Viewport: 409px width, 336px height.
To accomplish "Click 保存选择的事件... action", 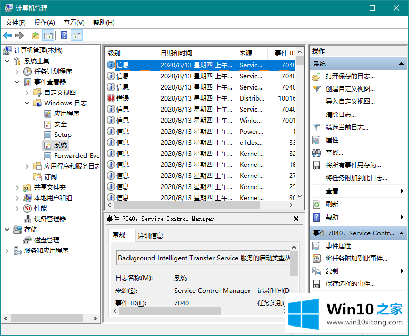I will point(350,284).
